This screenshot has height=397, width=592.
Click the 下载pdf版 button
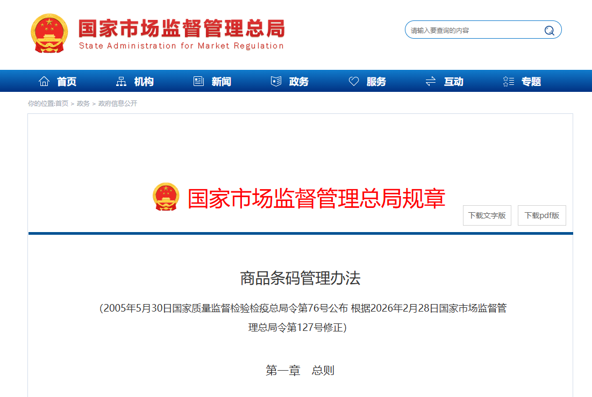coord(542,215)
